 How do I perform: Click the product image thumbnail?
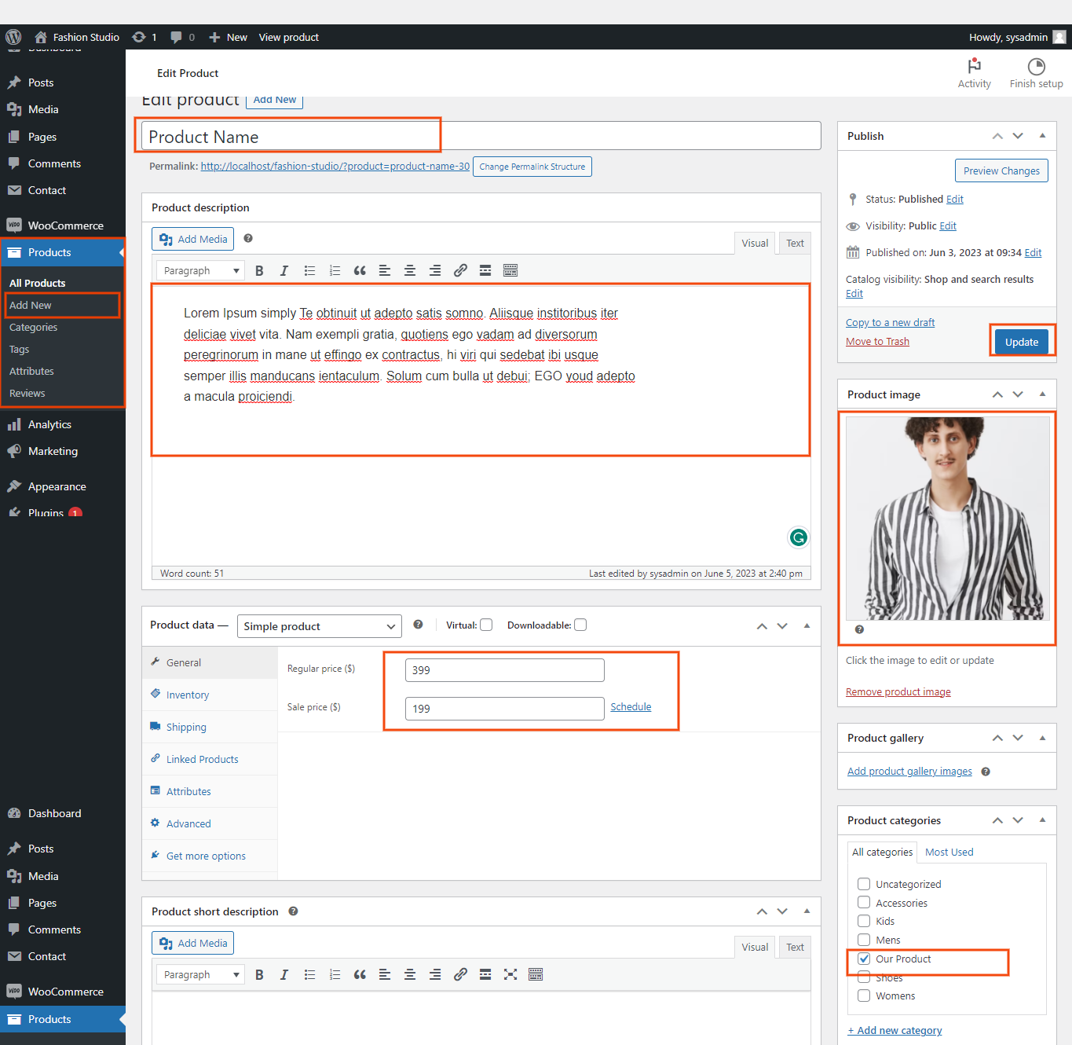(x=947, y=519)
